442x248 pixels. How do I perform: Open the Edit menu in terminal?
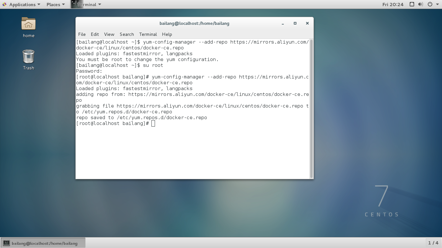pyautogui.click(x=95, y=34)
